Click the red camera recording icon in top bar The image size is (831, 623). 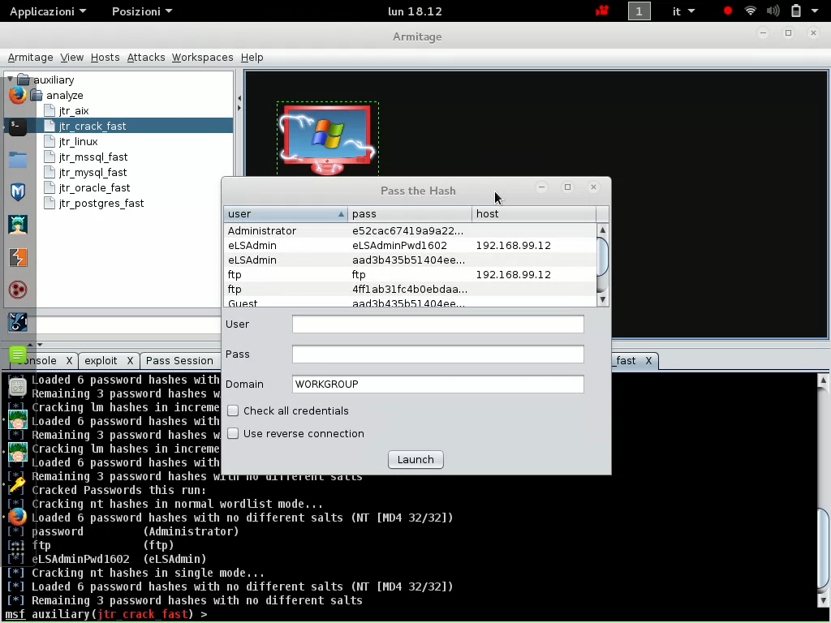point(602,11)
